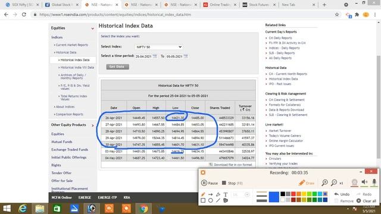Open About Indices in sidebar

point(65,107)
